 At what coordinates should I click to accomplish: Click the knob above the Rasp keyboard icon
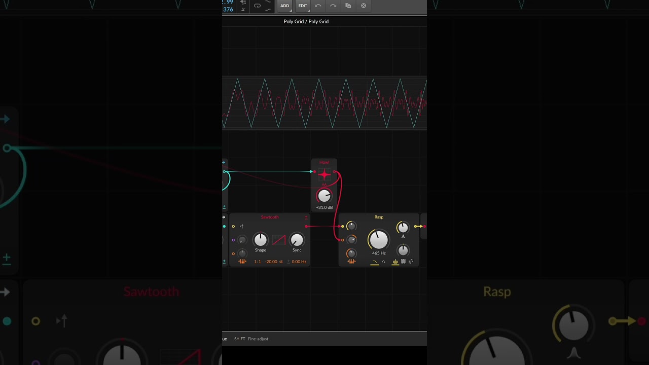coord(351,253)
